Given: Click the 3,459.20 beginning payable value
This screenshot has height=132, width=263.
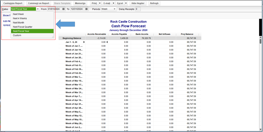Looking at the screenshot, I should click(124, 38).
